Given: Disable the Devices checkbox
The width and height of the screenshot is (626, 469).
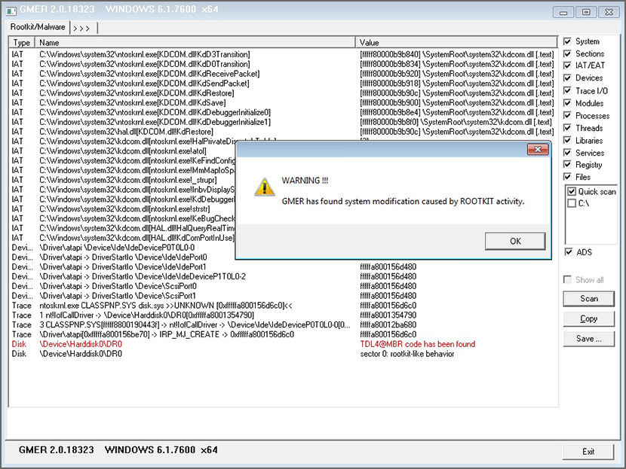Looking at the screenshot, I should click(567, 78).
